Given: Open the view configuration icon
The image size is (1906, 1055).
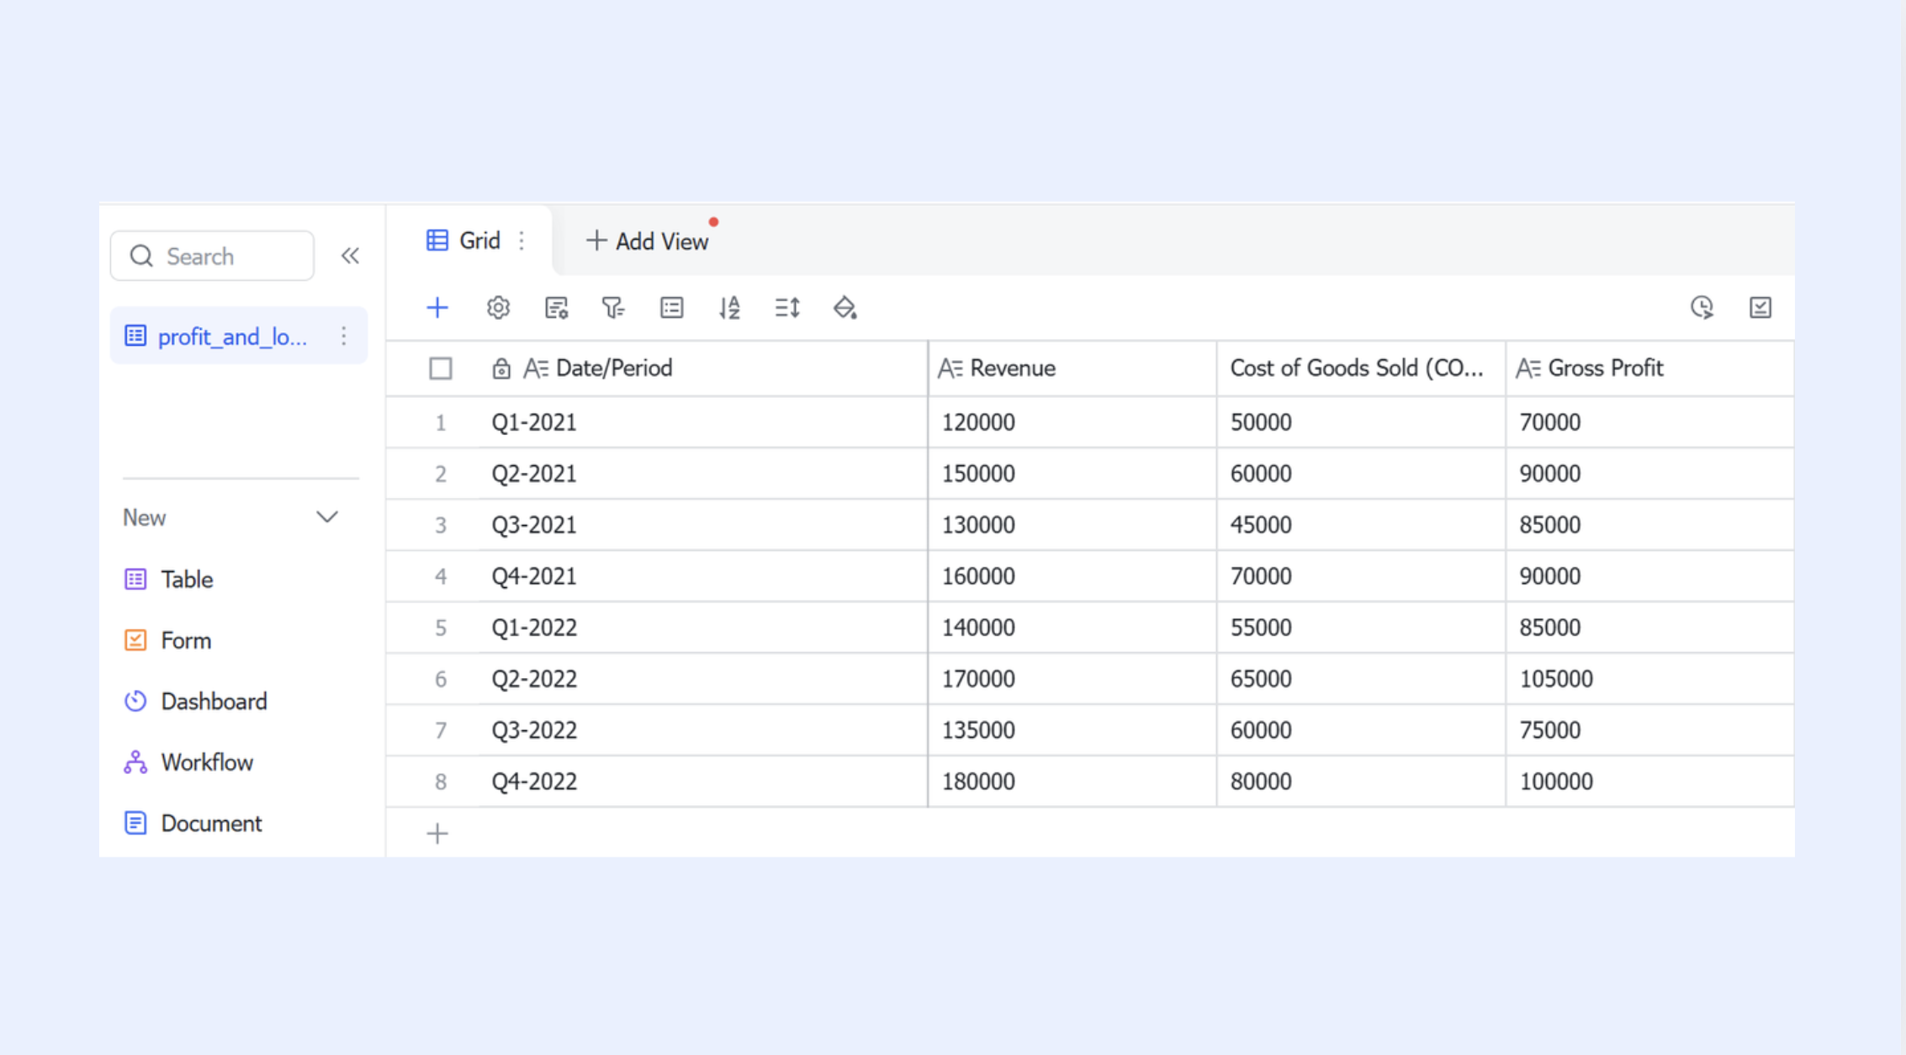Looking at the screenshot, I should tap(556, 308).
